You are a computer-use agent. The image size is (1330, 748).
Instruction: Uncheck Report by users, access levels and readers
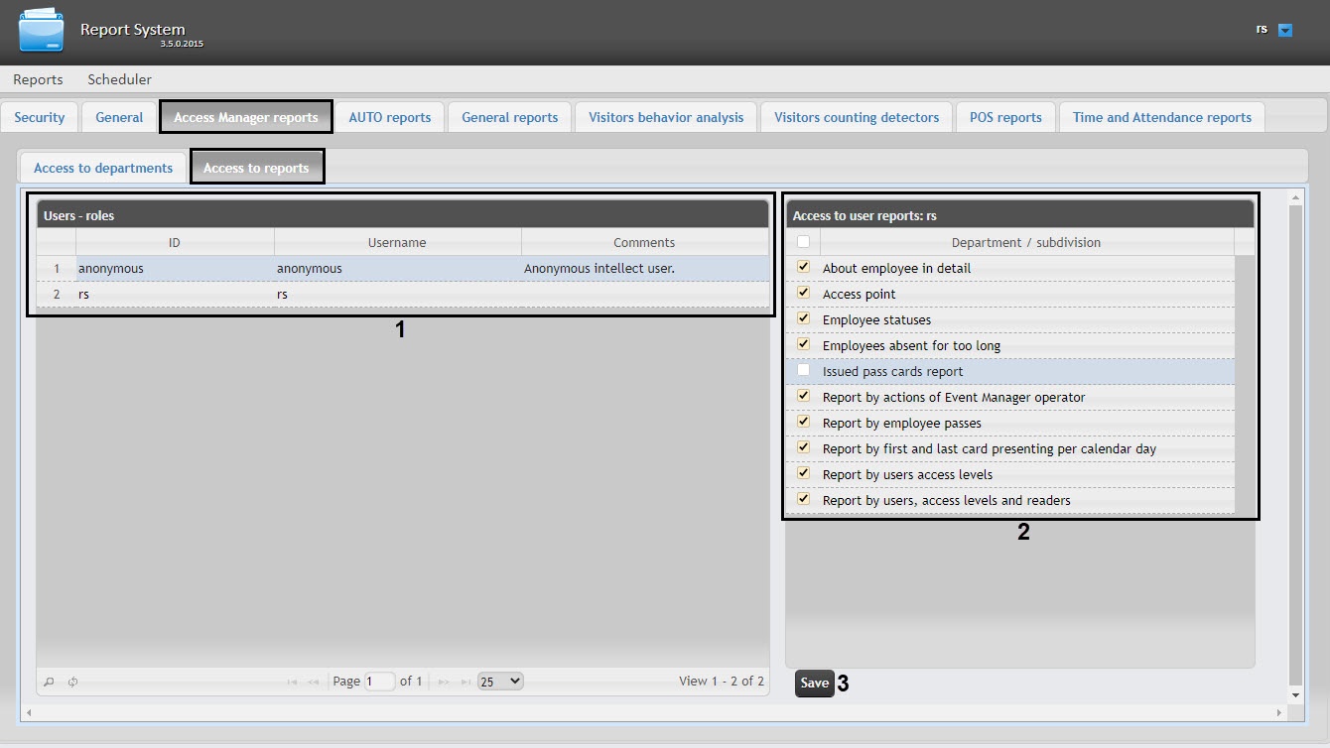(803, 500)
